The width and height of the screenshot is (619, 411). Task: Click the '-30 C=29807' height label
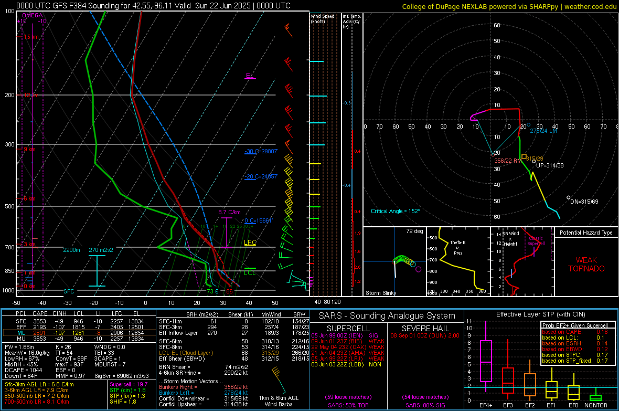click(261, 151)
